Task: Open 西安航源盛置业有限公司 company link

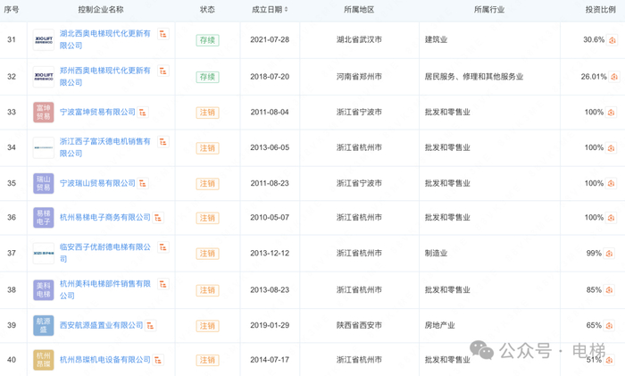Action: [101, 325]
